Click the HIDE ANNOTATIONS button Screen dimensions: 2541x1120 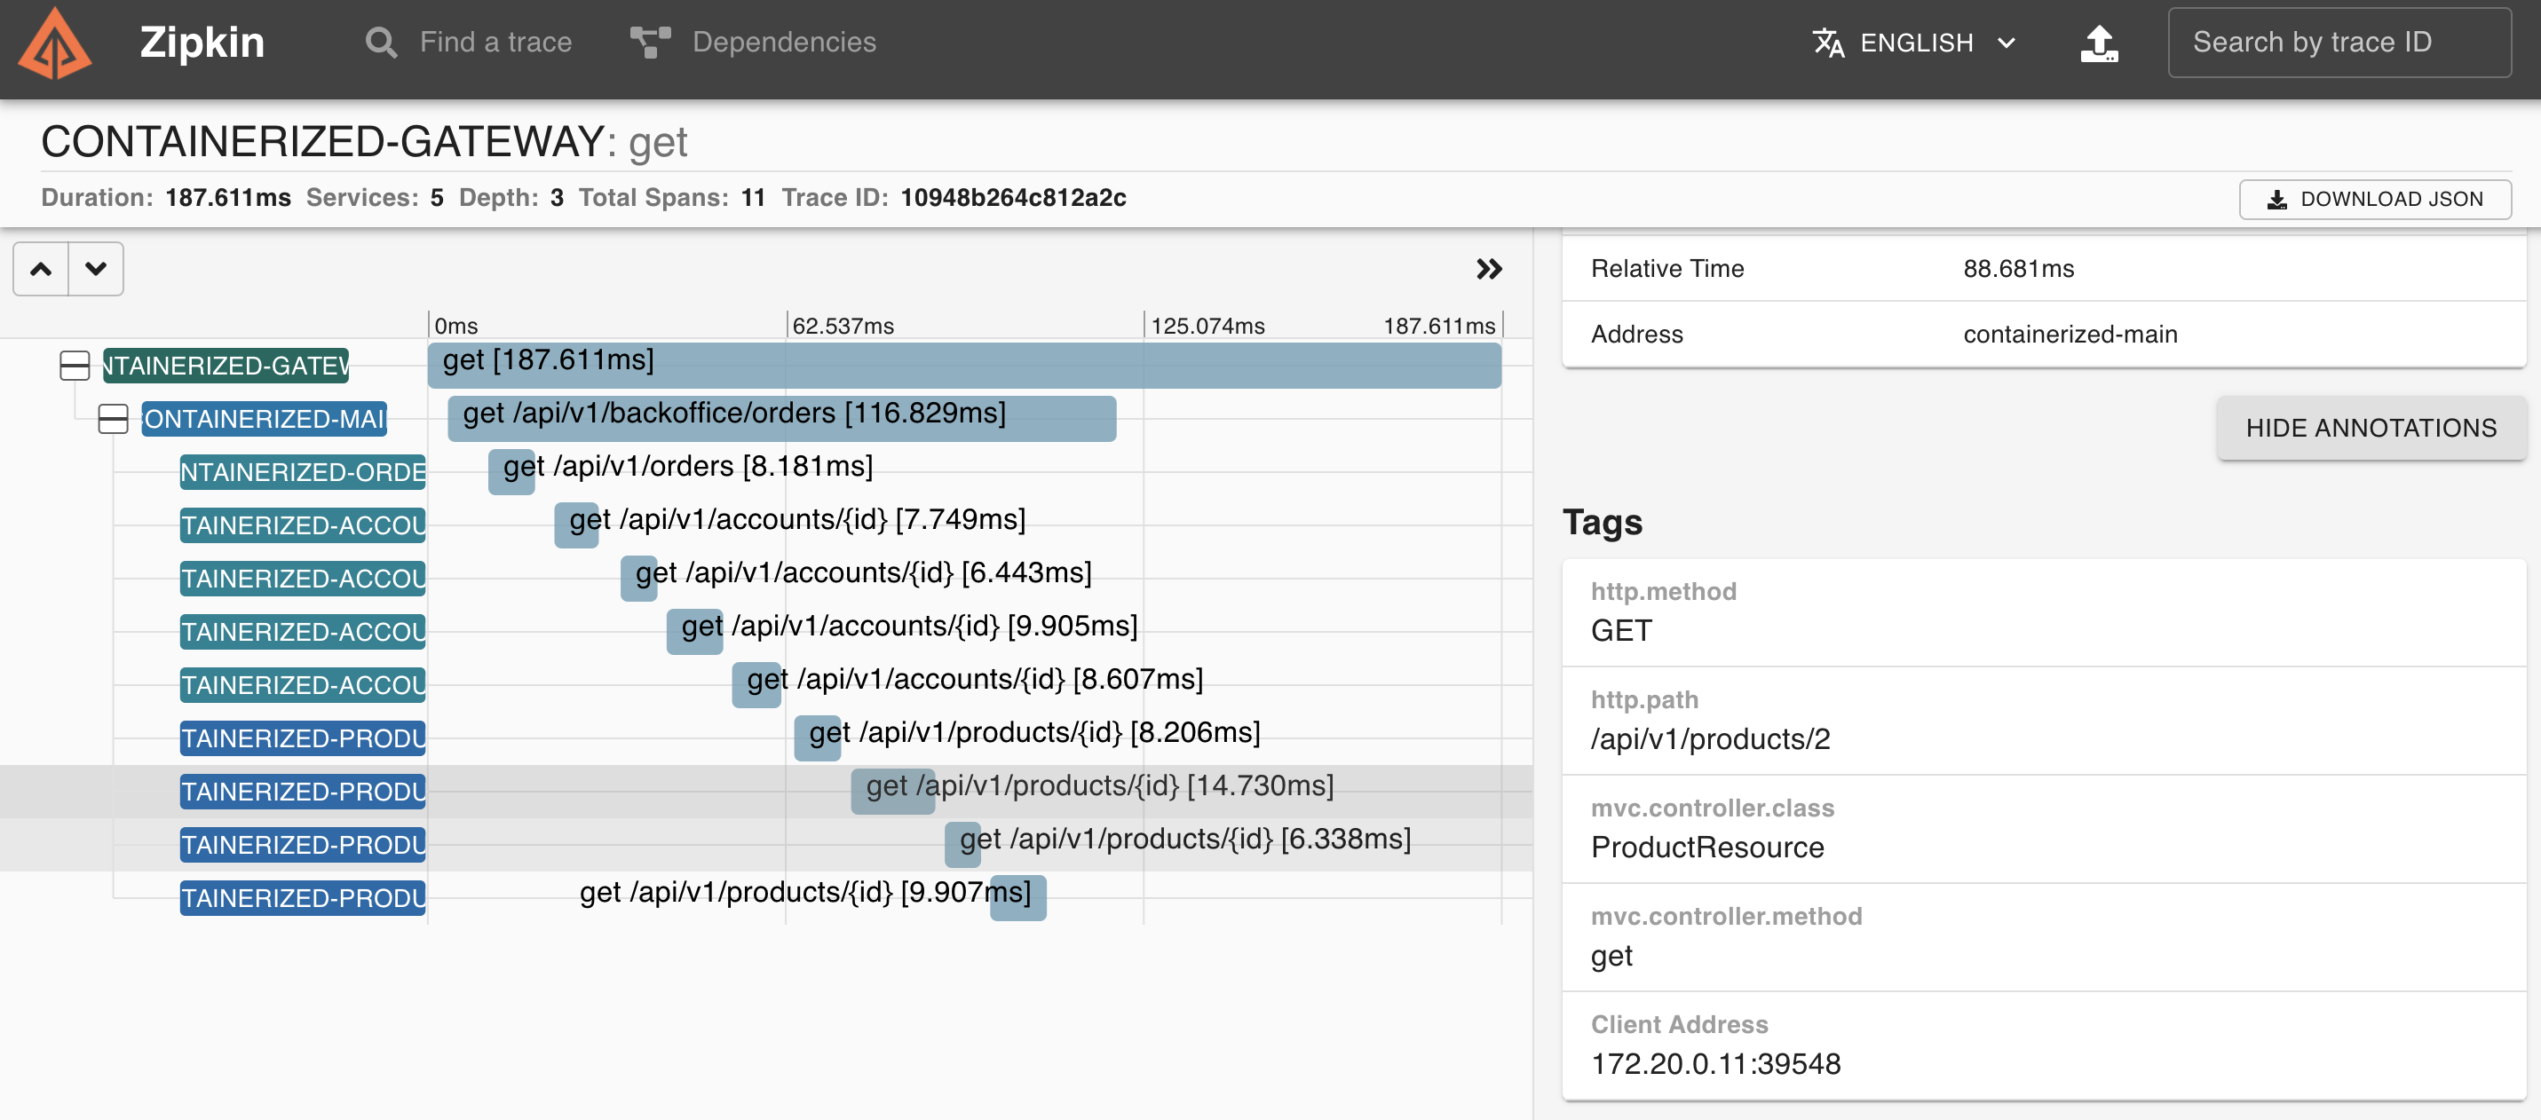pyautogui.click(x=2371, y=428)
